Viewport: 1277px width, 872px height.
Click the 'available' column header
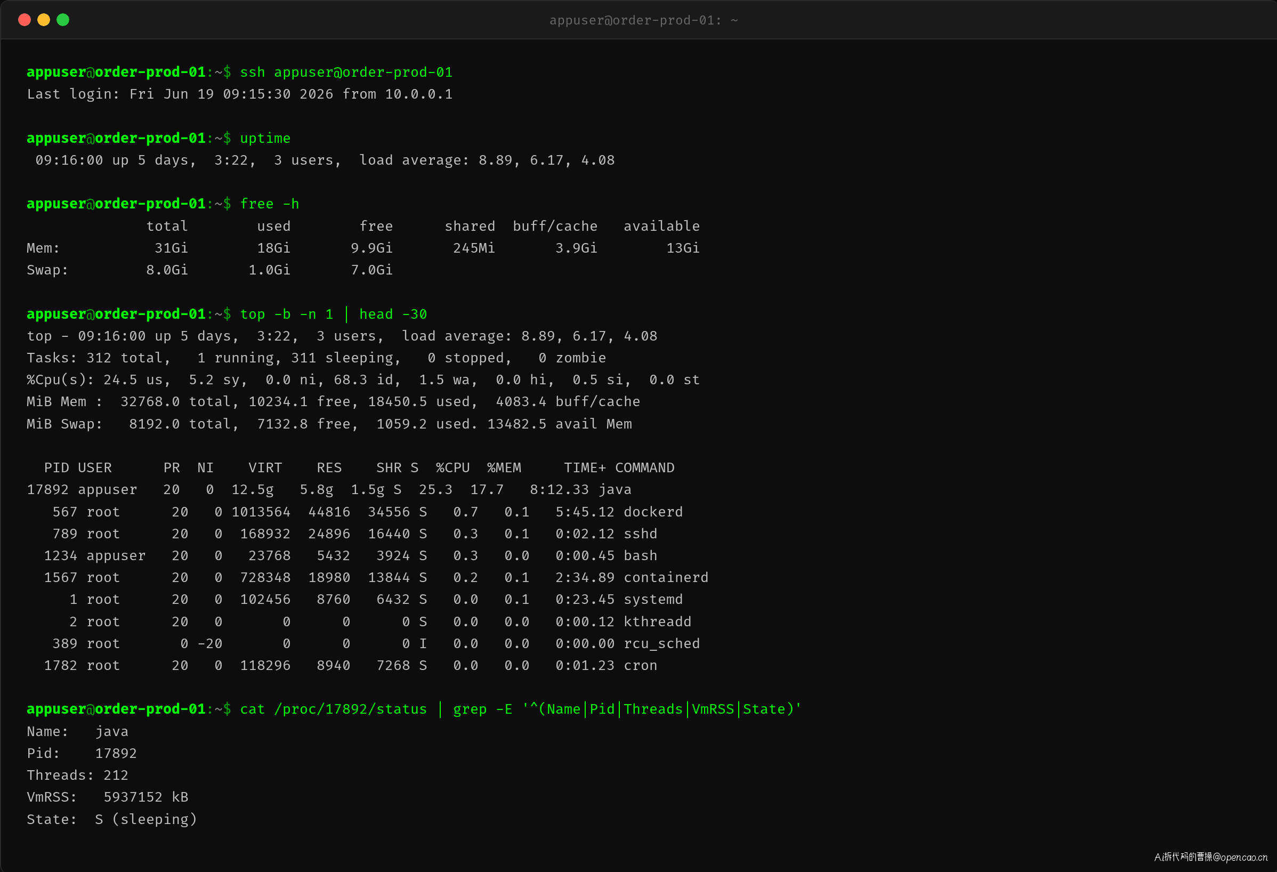661,226
